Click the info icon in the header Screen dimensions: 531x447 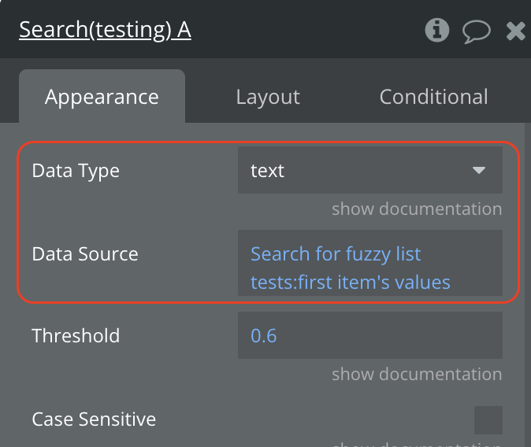coord(436,31)
